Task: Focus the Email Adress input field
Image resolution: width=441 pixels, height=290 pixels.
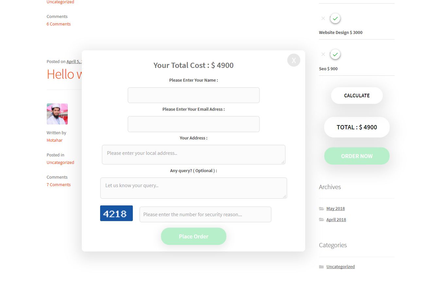Action: (x=194, y=124)
